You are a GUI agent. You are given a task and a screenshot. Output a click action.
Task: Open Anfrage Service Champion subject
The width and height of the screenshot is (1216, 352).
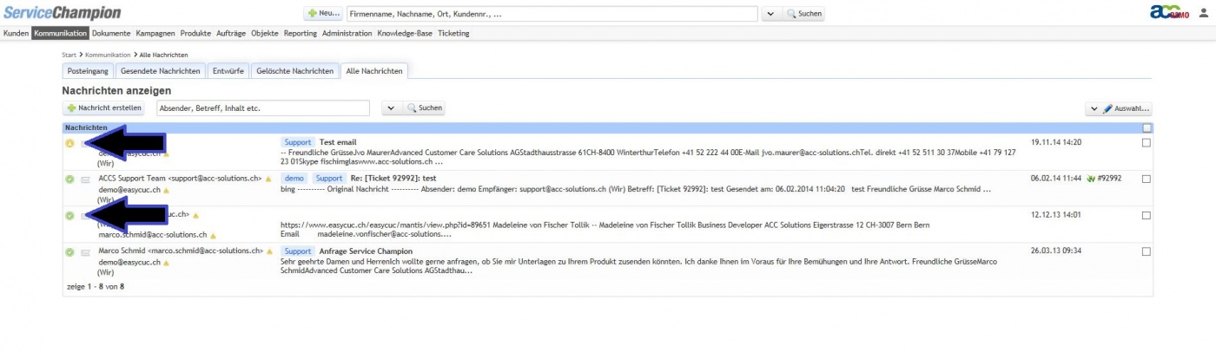(x=366, y=251)
